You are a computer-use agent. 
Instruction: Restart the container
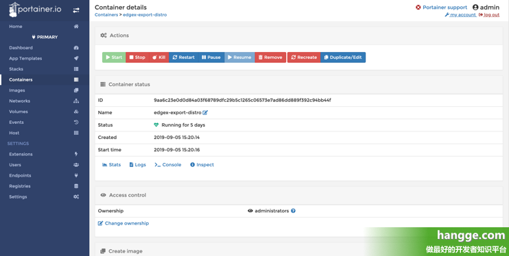pos(183,57)
